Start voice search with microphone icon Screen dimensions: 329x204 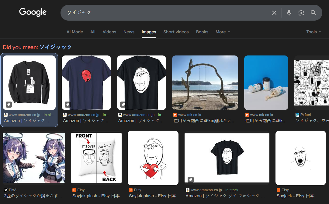point(289,13)
